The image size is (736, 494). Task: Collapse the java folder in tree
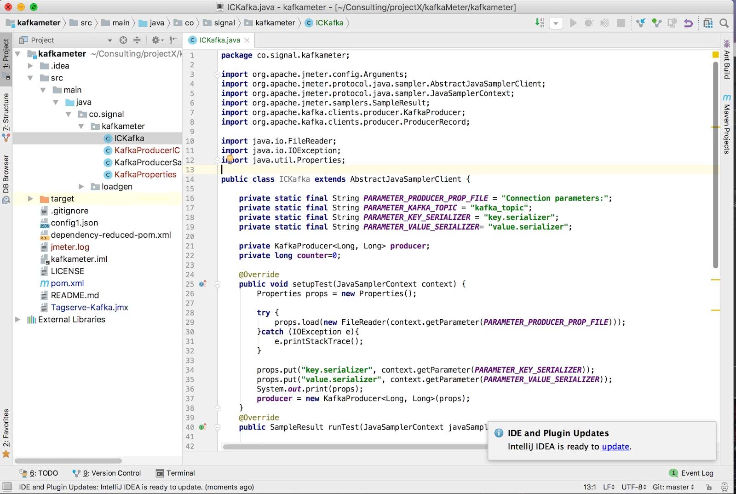coord(56,102)
